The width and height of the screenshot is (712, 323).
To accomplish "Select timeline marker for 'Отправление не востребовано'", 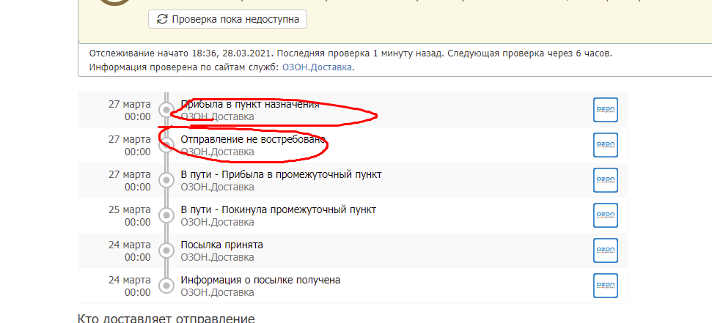I will click(166, 145).
